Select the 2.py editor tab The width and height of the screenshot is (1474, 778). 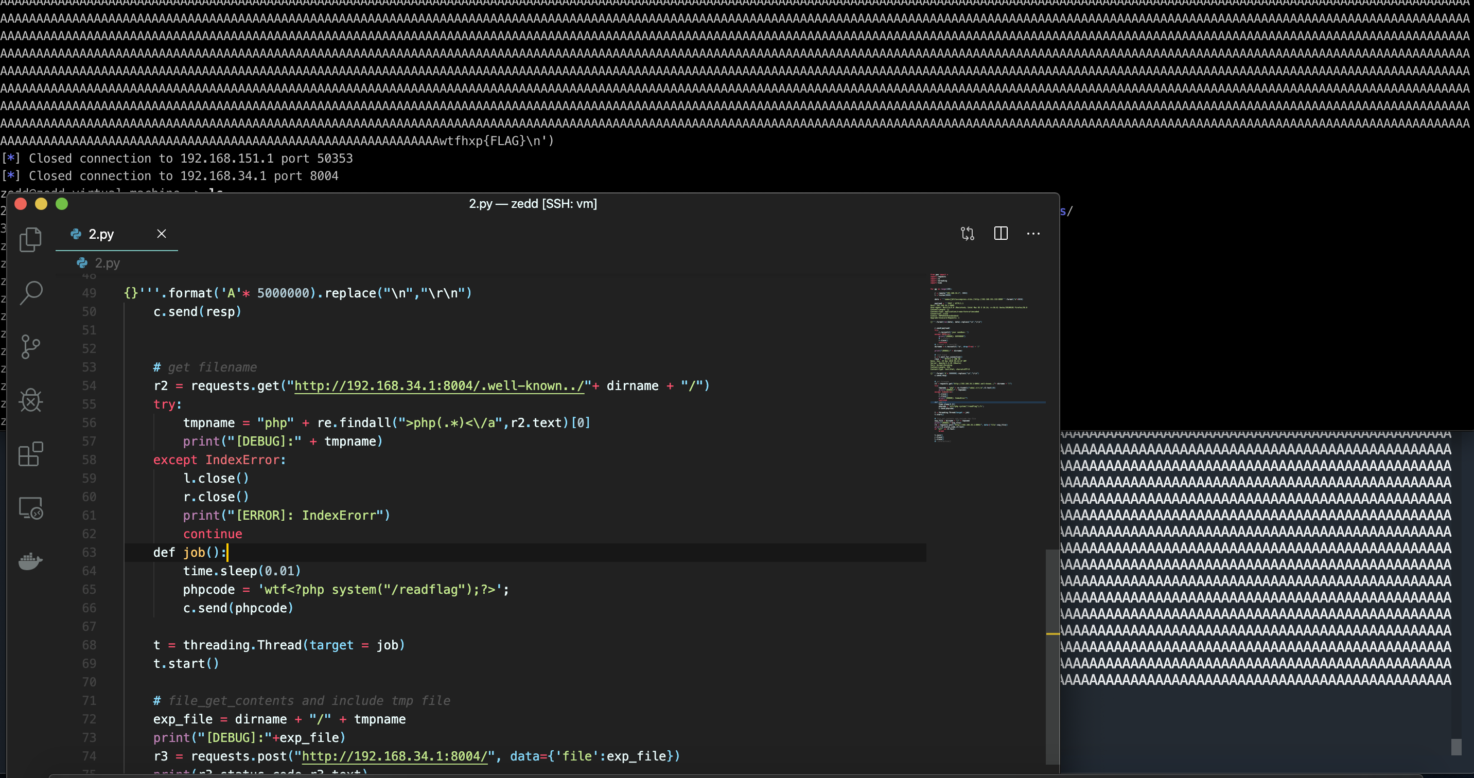pyautogui.click(x=101, y=234)
